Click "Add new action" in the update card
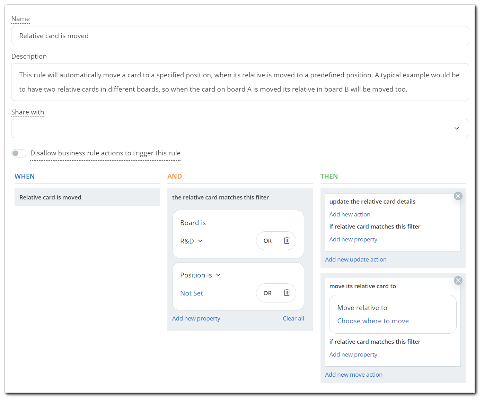484x402 pixels. (350, 214)
